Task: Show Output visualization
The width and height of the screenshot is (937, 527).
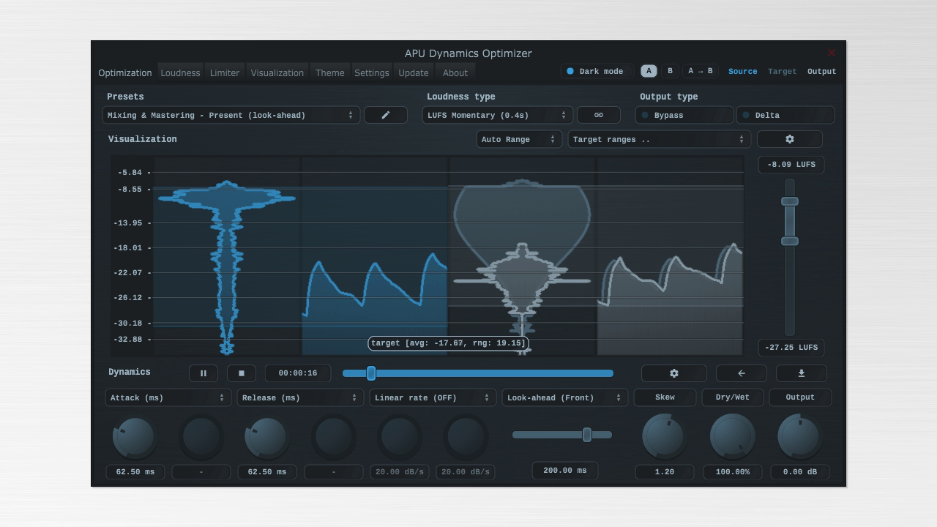Action: [821, 72]
